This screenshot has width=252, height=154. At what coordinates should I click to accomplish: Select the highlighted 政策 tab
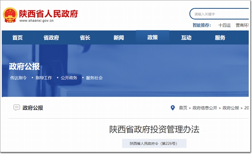153,37
